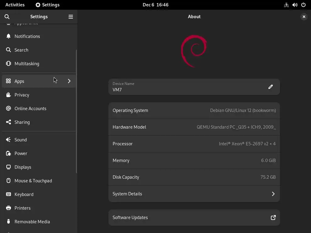
Task: Click the power icon in top bar
Action: (303, 5)
